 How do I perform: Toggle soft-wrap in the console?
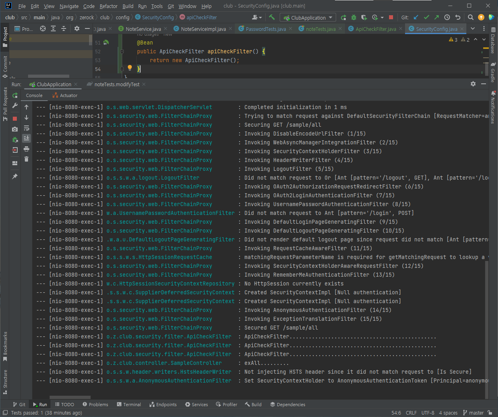click(x=26, y=128)
